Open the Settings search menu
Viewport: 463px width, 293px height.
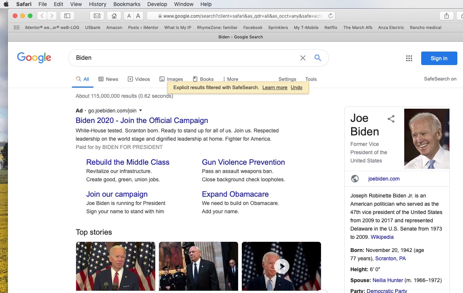pos(287,79)
